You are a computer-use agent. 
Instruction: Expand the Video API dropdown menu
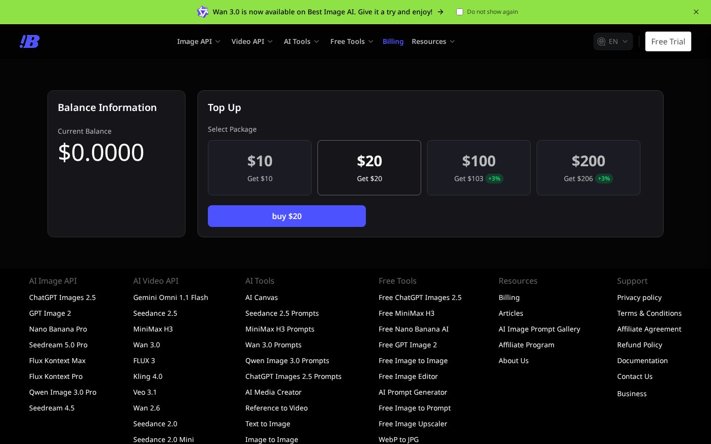tap(252, 41)
